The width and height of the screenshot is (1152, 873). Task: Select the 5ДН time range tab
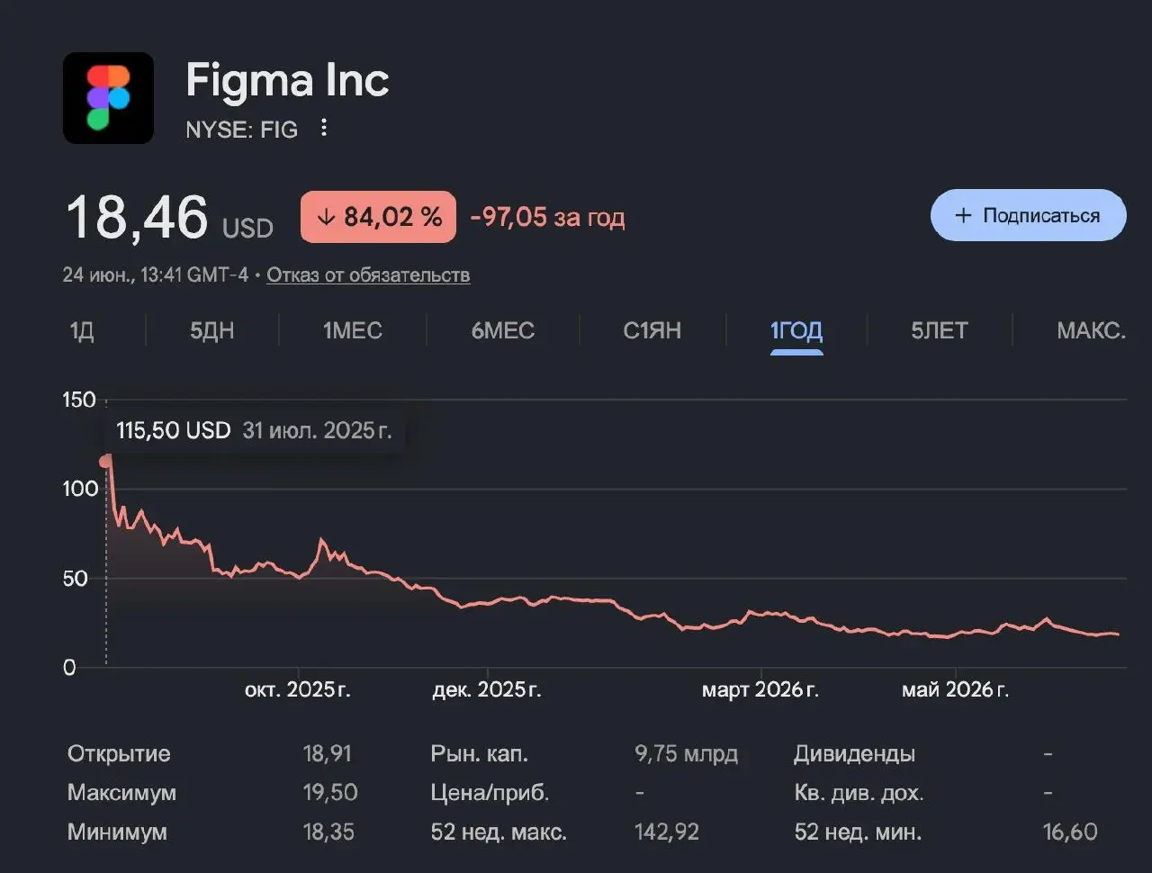211,330
